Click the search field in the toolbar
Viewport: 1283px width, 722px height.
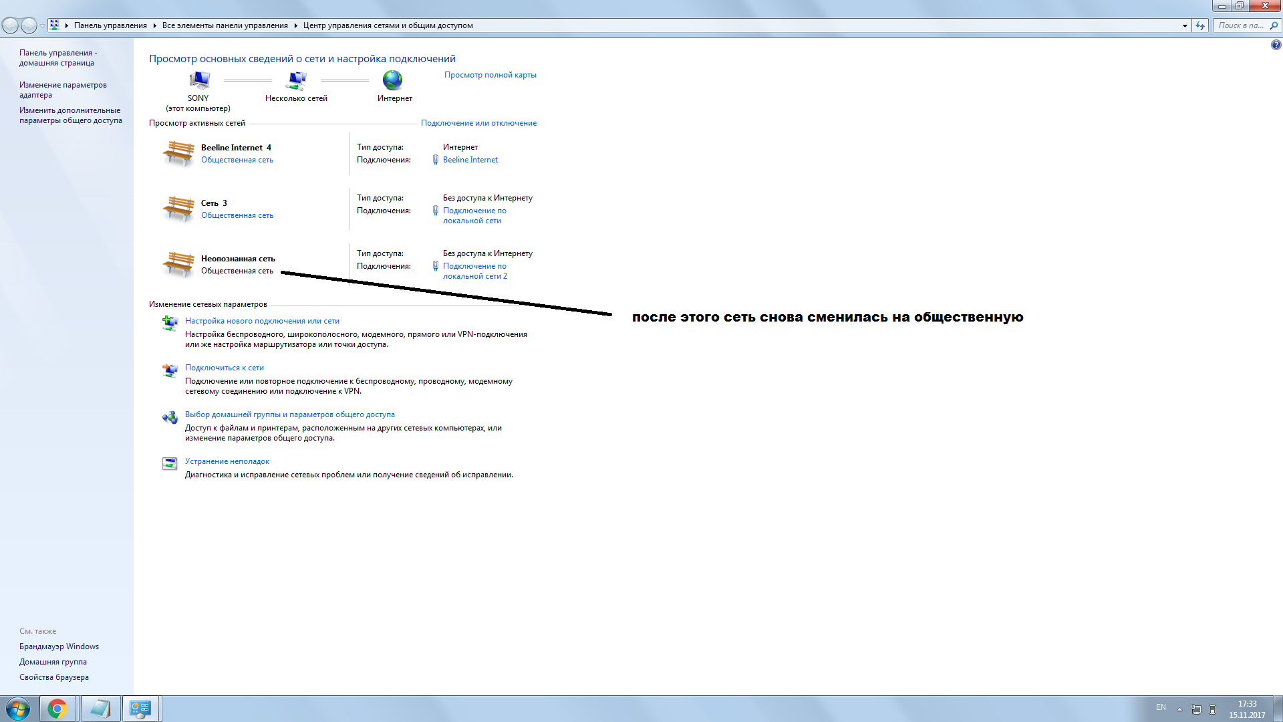click(1240, 25)
